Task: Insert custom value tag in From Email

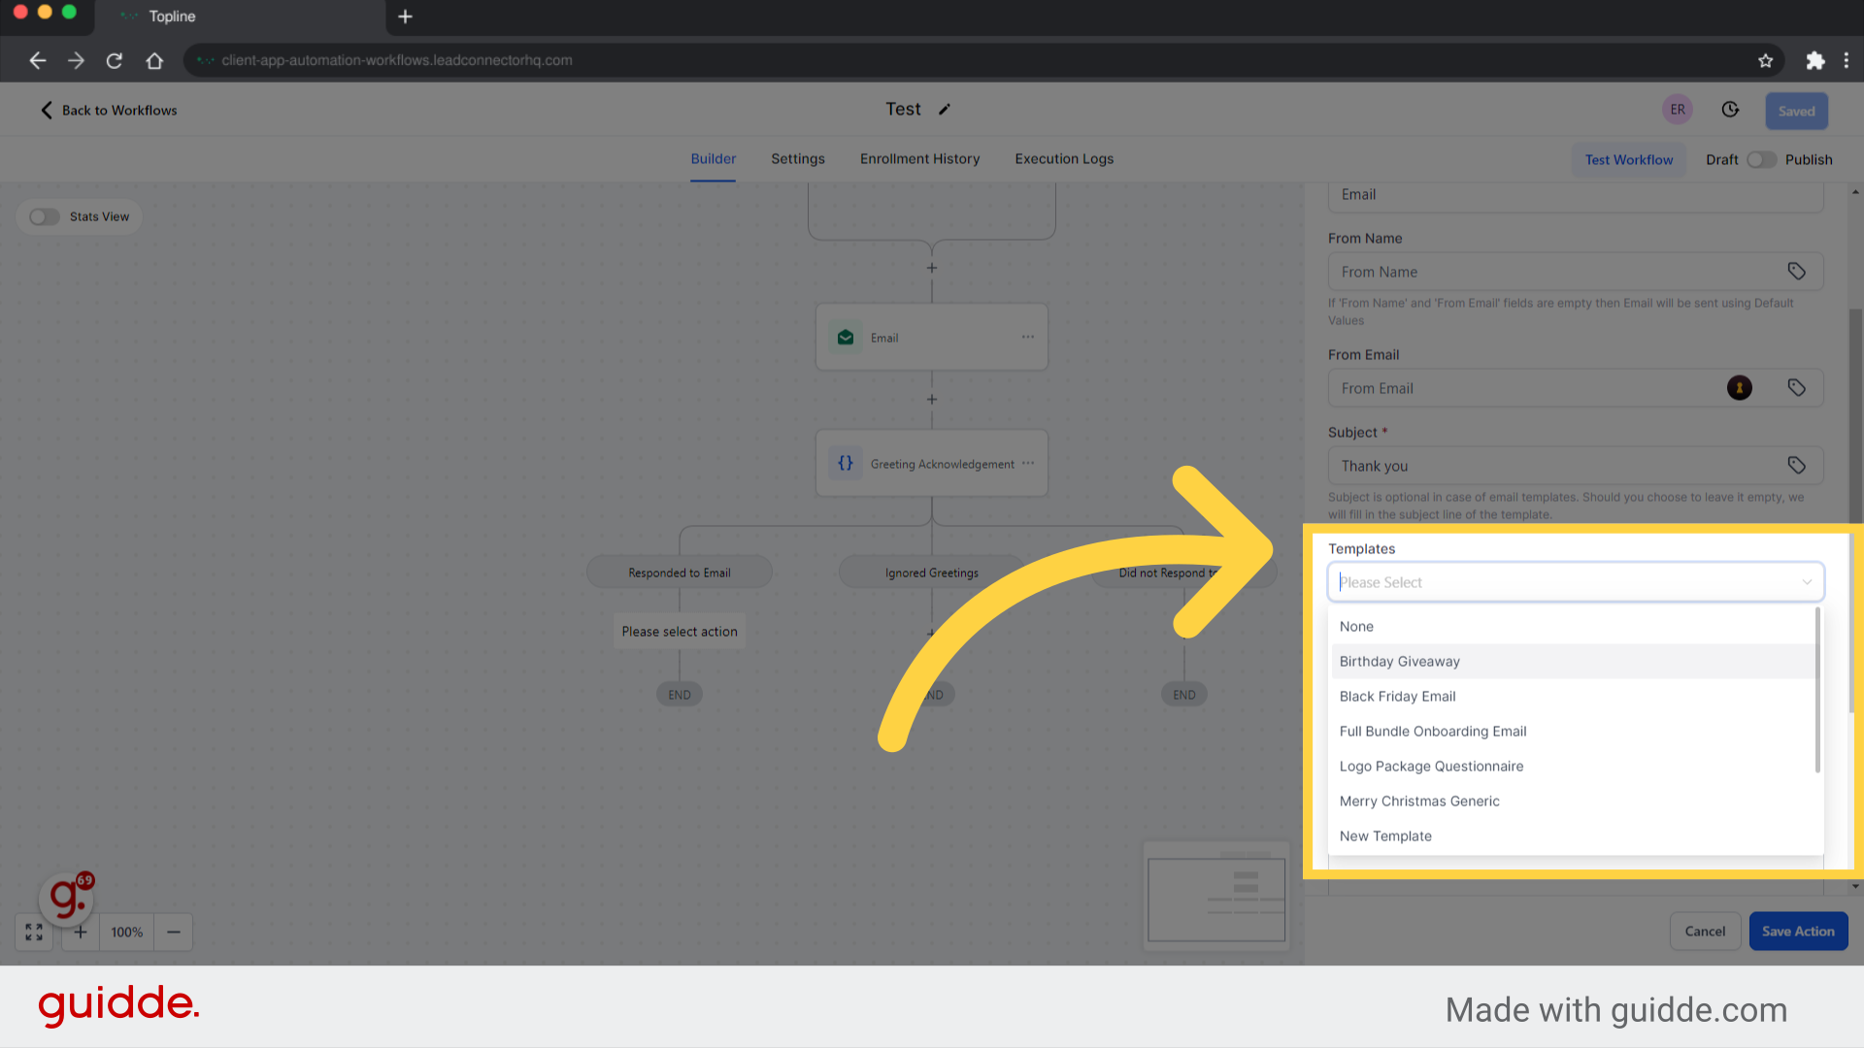Action: (x=1797, y=388)
